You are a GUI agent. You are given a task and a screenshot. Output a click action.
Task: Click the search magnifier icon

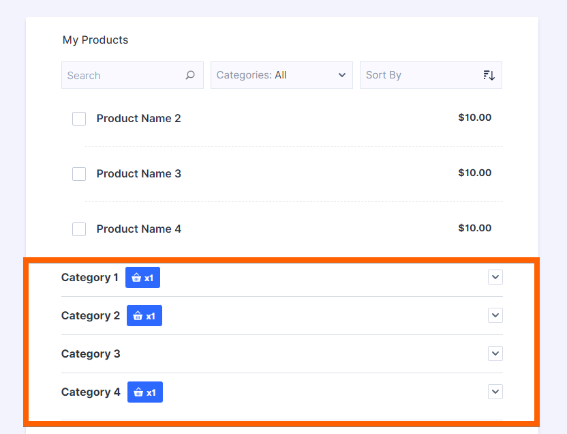click(190, 75)
